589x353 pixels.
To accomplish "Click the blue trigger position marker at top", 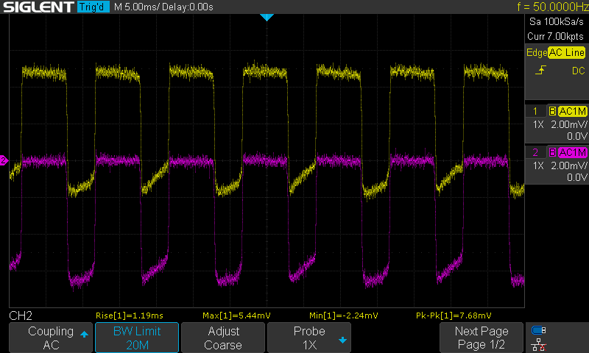I will point(267,17).
